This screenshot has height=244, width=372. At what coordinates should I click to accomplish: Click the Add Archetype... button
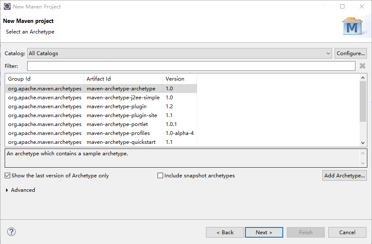tap(344, 176)
